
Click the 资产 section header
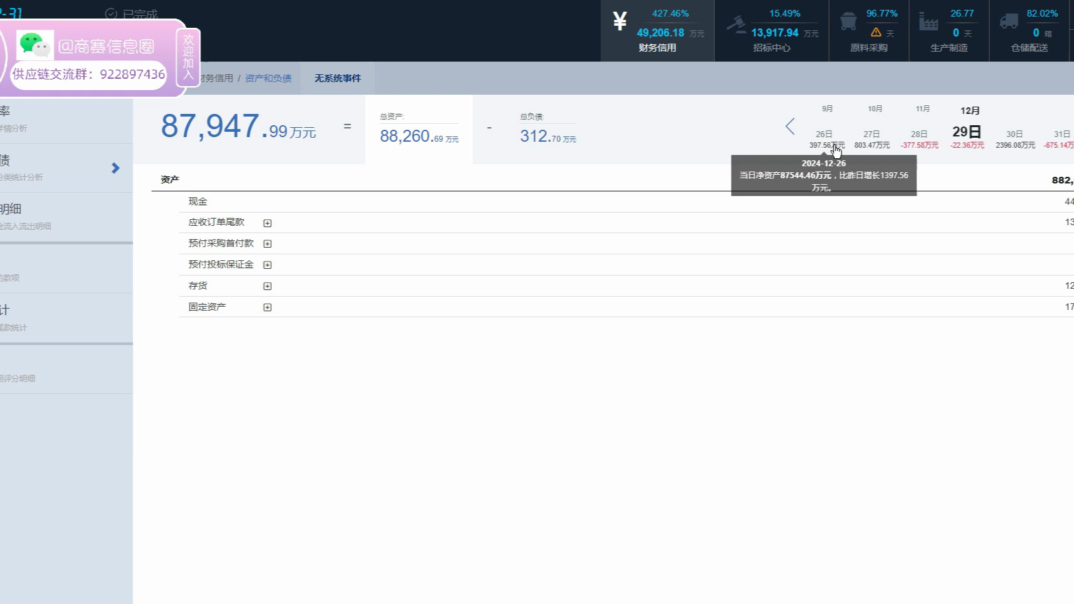(170, 179)
